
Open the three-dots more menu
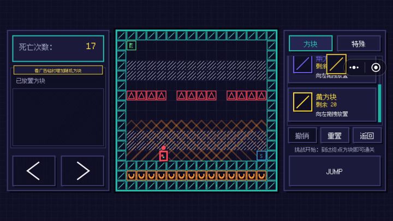click(x=354, y=68)
